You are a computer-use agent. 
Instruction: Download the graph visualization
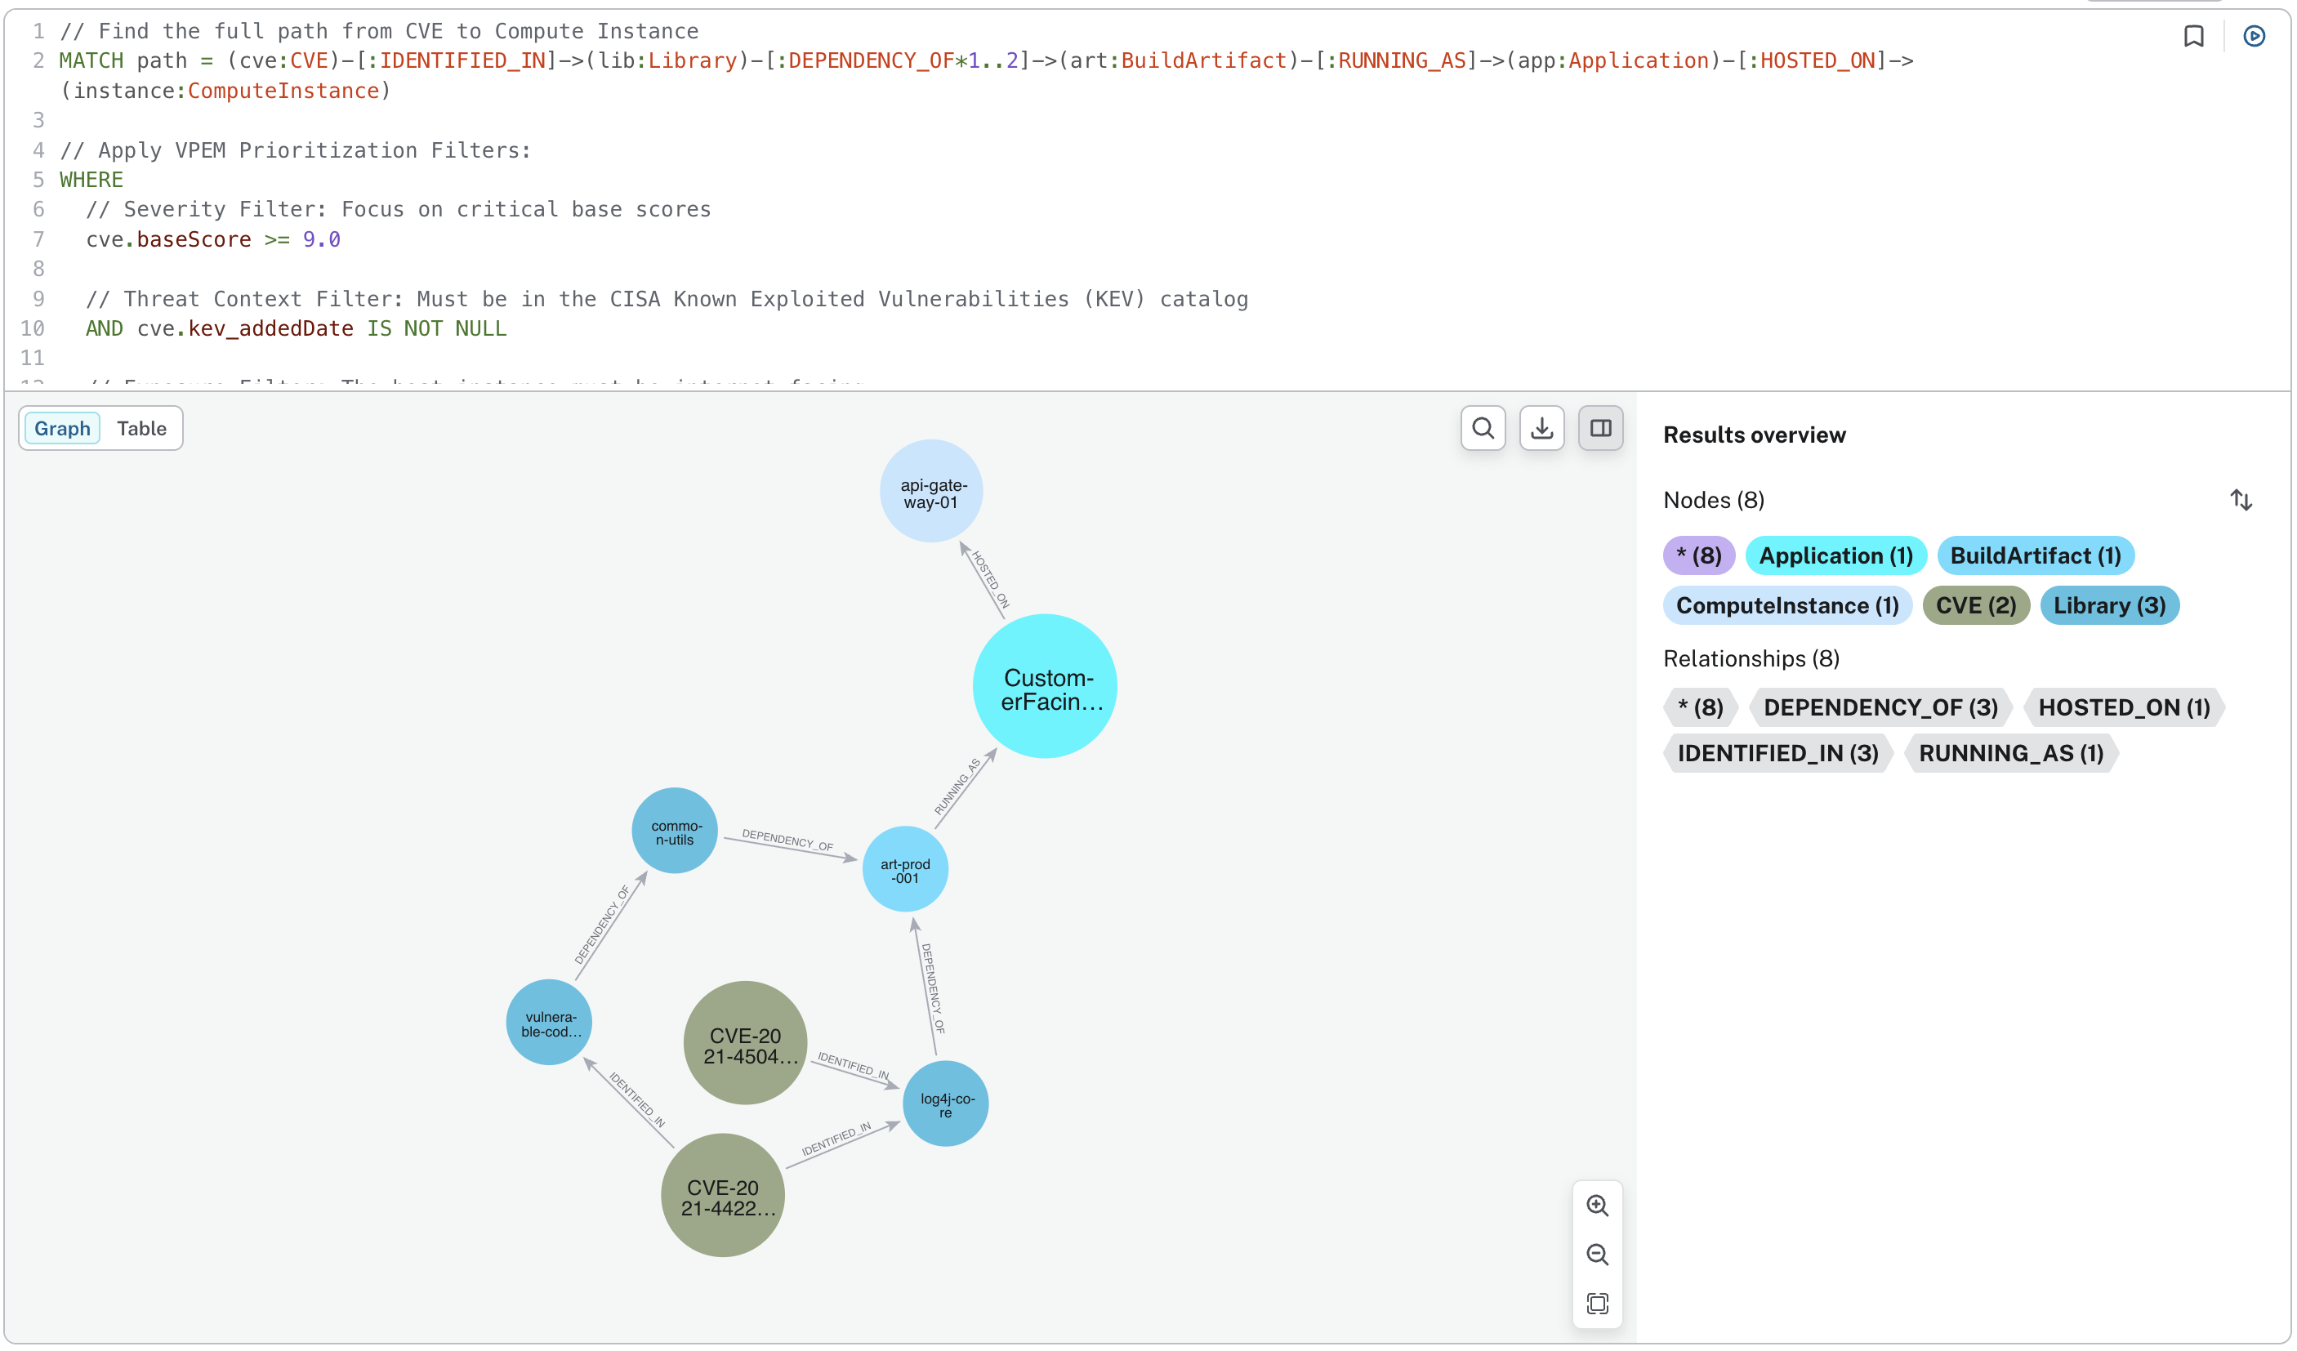[1541, 427]
